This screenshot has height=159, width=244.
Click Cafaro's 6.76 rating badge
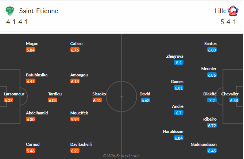75,50
